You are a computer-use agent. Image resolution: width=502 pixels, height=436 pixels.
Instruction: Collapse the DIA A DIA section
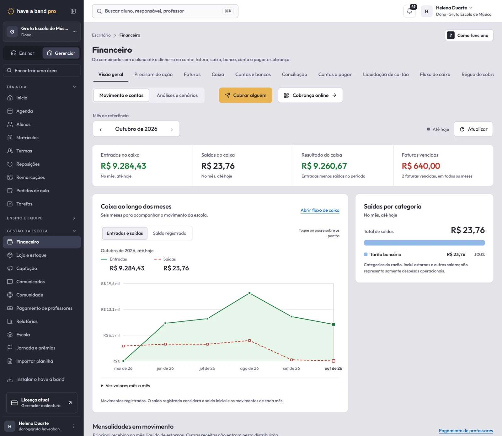(x=74, y=87)
